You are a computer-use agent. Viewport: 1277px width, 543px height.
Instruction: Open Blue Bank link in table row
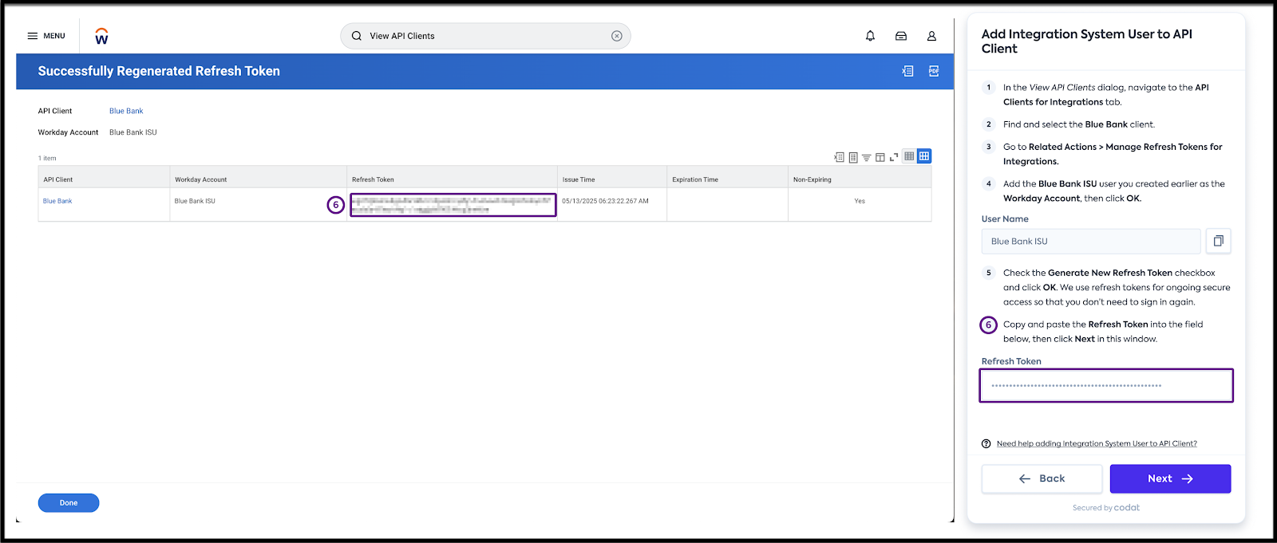coord(57,201)
